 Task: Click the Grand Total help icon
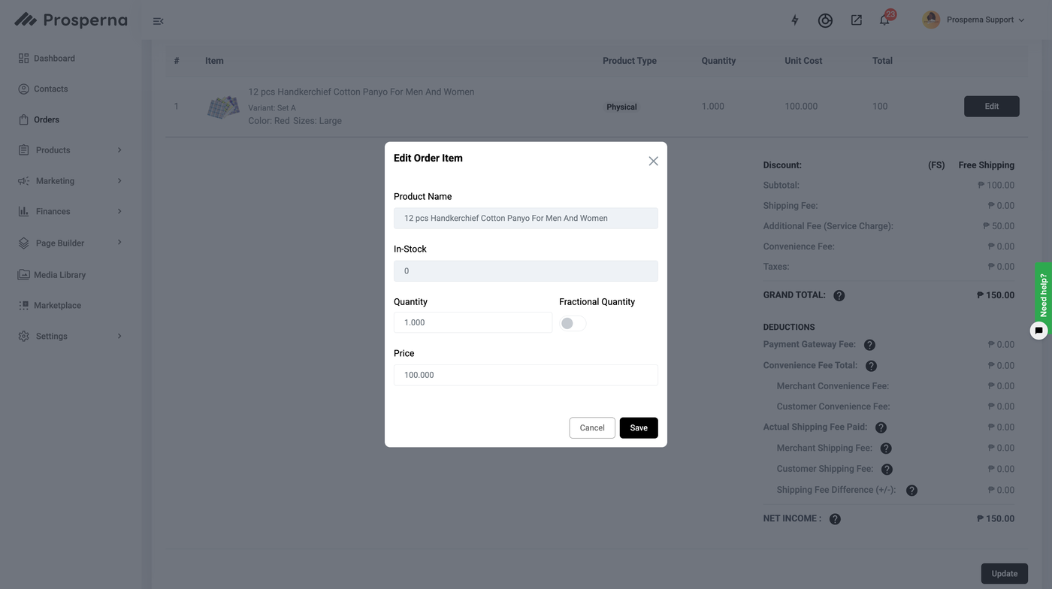pos(839,296)
